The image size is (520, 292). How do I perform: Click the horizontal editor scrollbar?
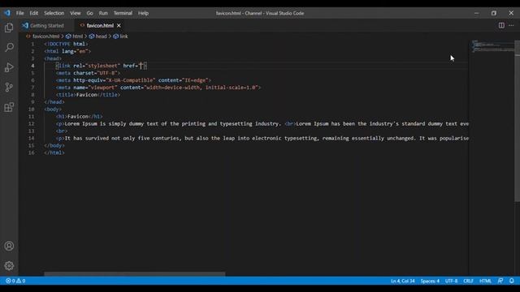point(135,274)
